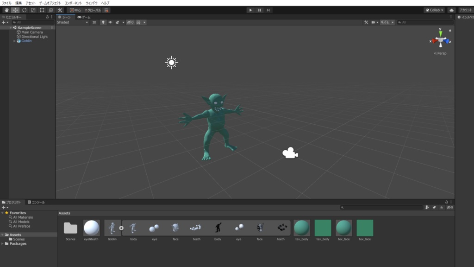Toggle Project panel lock
The height and width of the screenshot is (267, 474).
point(446,202)
